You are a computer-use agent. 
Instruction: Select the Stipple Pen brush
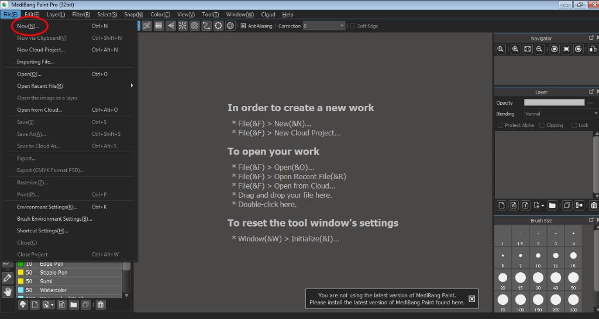coord(70,272)
